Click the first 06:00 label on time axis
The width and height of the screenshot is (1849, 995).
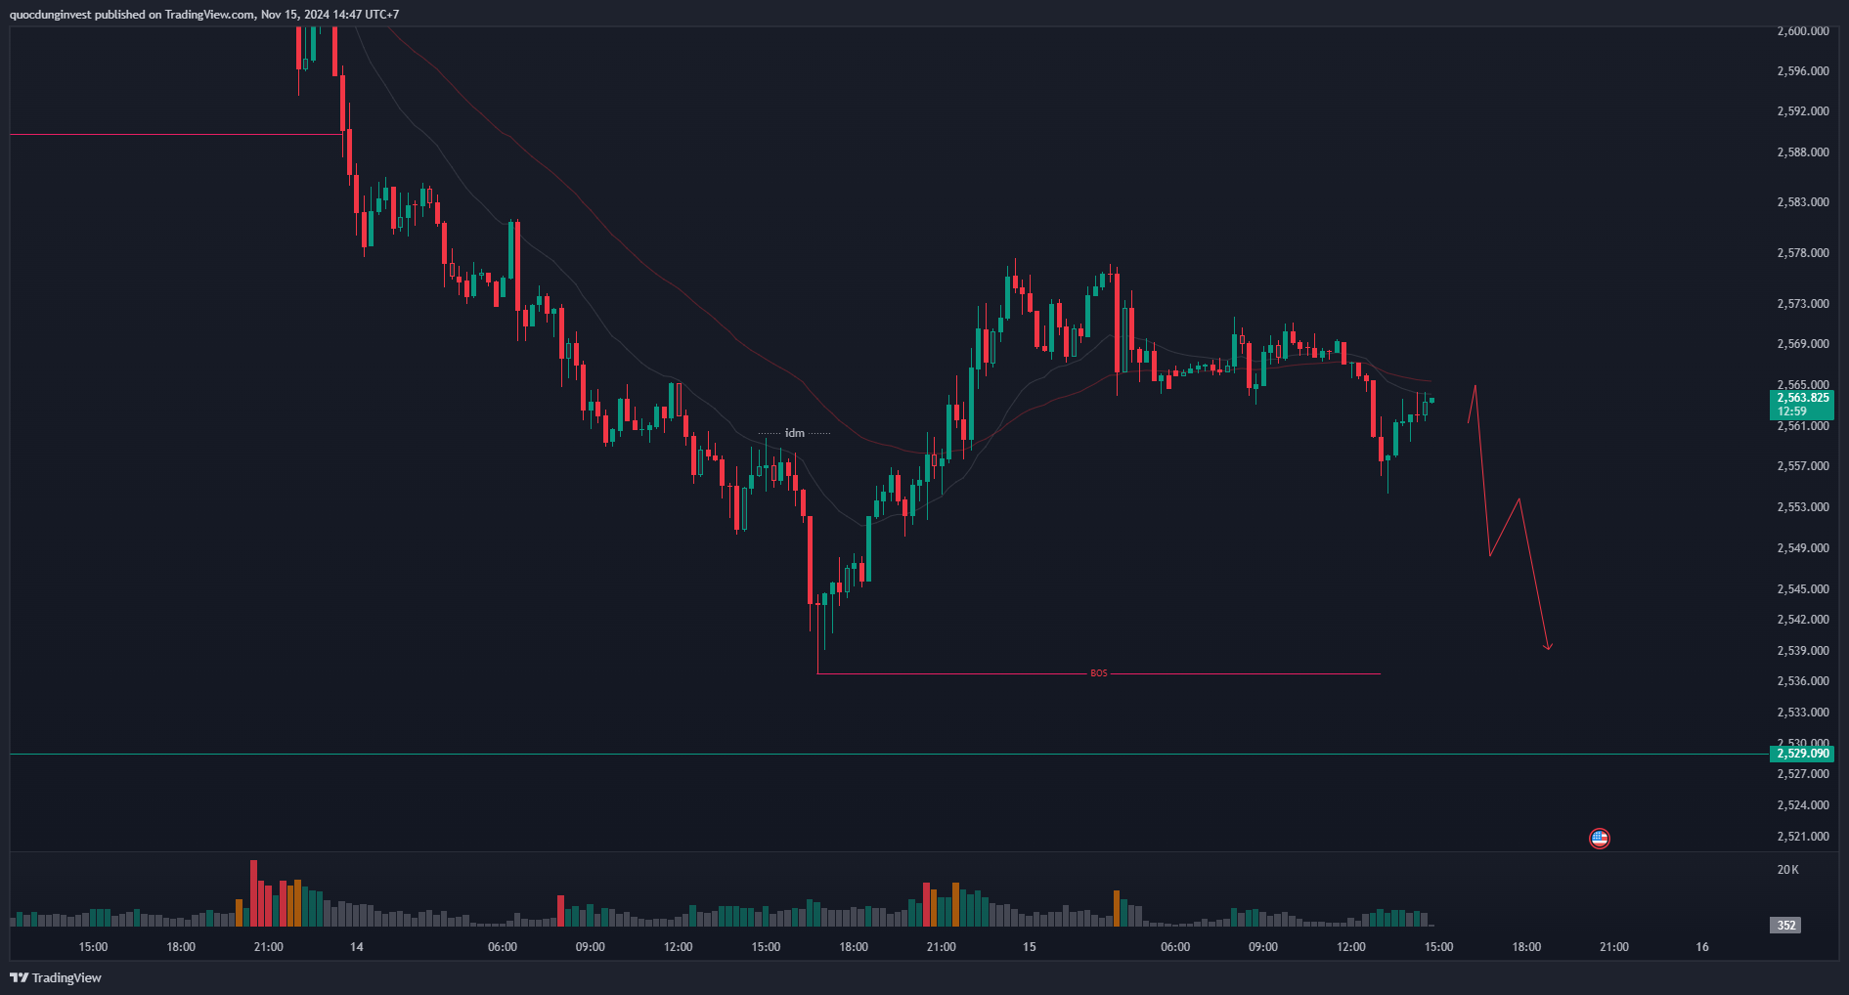tap(503, 947)
